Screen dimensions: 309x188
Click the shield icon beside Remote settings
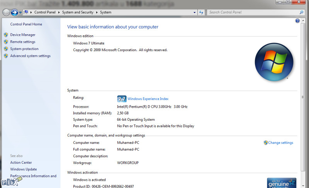pos(6,42)
